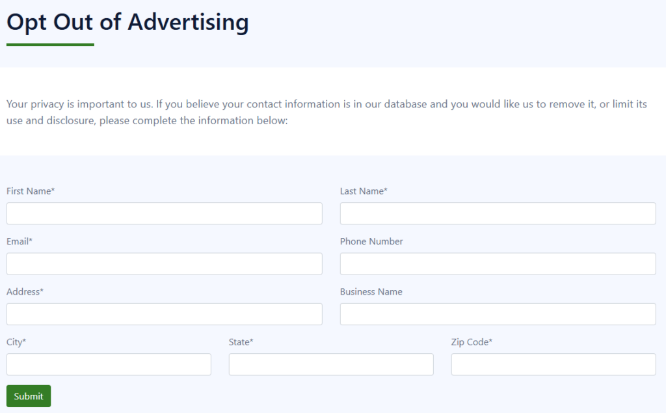Screen dimensions: 666x413
Task: Select the City input field
Action: point(108,364)
